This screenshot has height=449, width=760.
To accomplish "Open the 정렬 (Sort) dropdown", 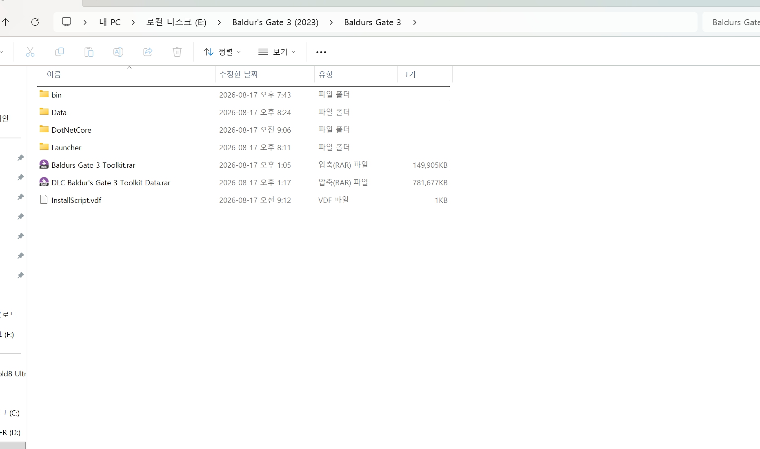I will pos(222,52).
